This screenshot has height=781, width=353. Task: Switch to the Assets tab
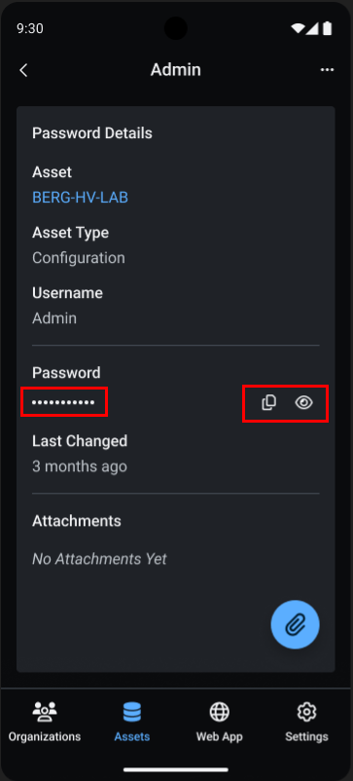coord(132,722)
